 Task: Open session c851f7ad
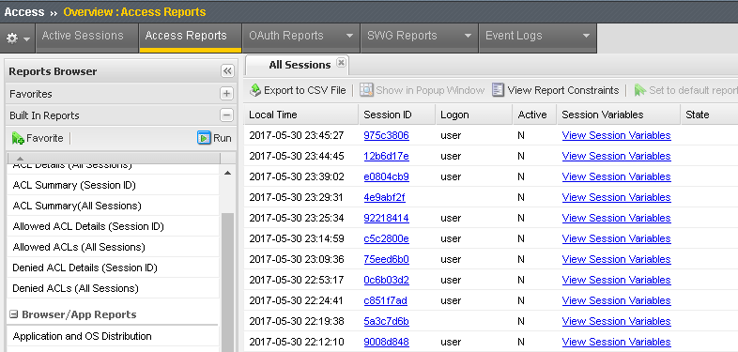point(386,300)
